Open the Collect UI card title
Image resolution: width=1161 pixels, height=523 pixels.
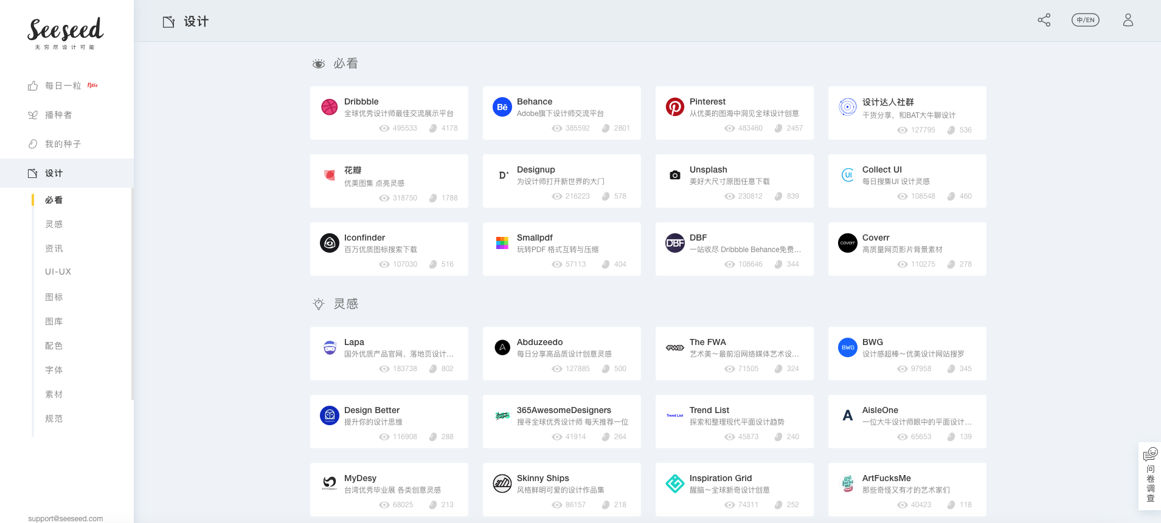click(x=882, y=169)
